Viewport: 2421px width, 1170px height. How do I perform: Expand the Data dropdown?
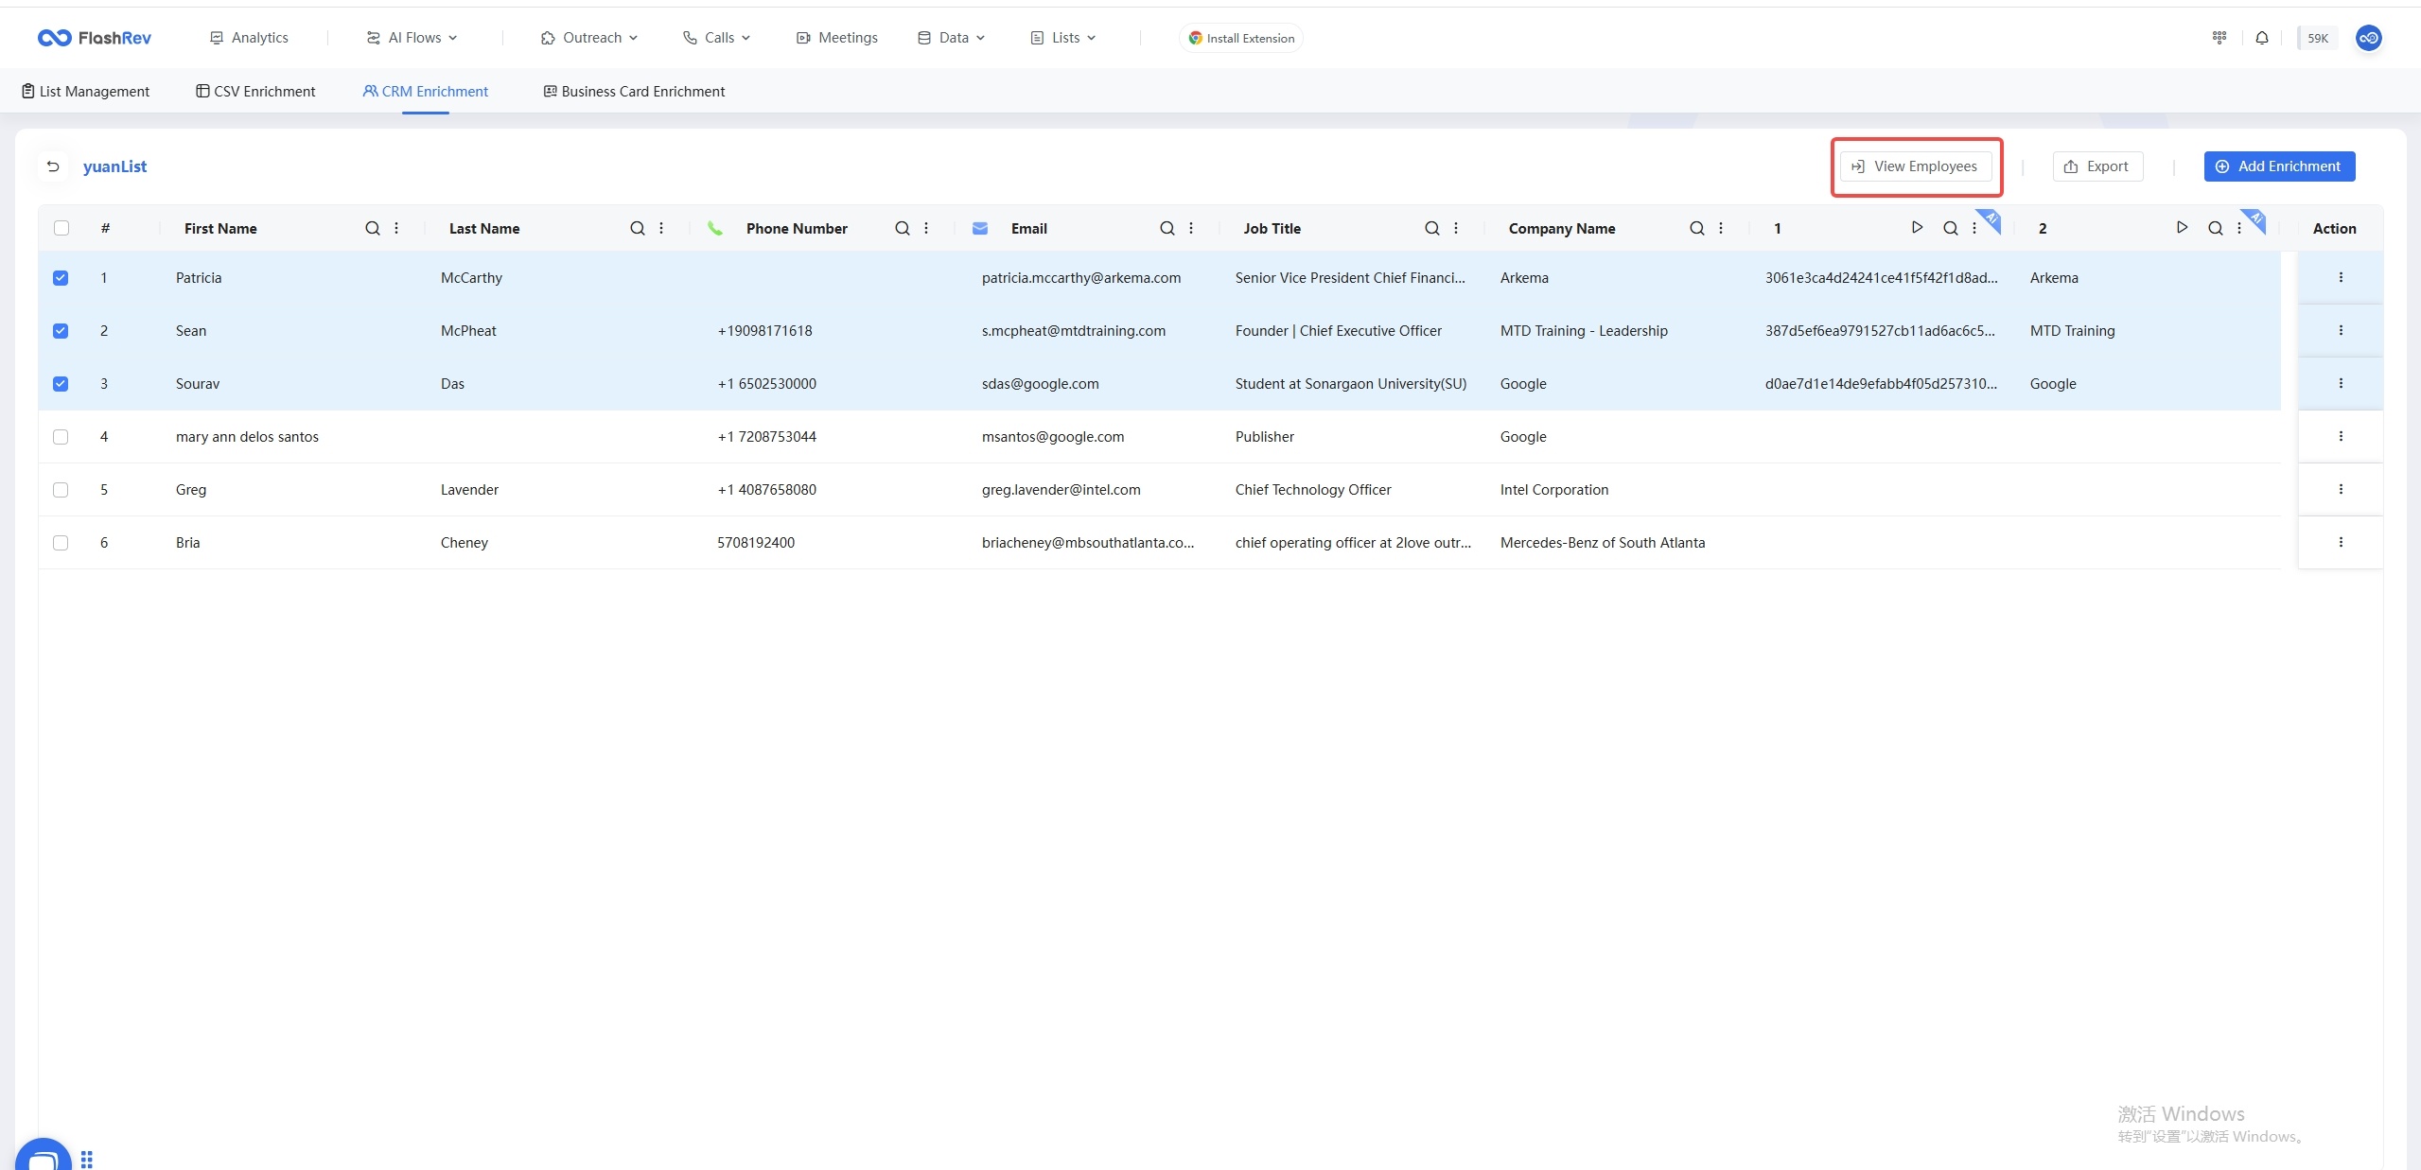[951, 38]
